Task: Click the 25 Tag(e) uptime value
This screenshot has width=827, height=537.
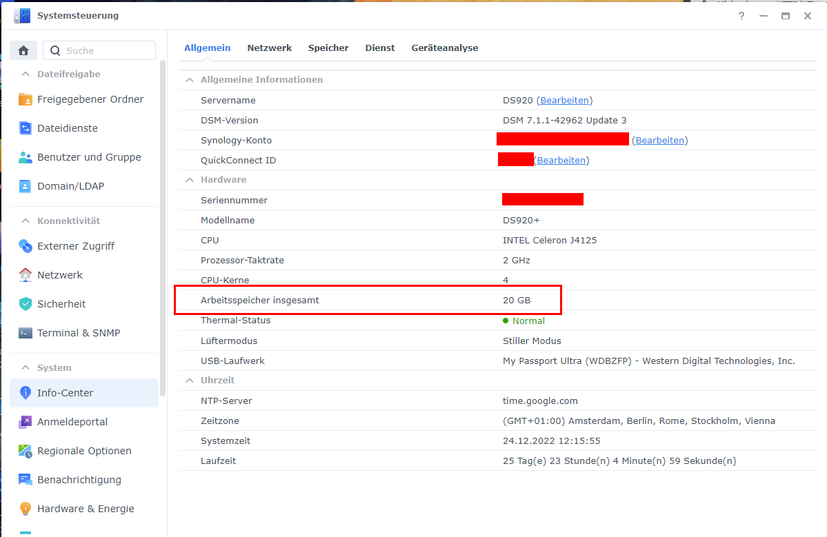Action: pos(619,461)
